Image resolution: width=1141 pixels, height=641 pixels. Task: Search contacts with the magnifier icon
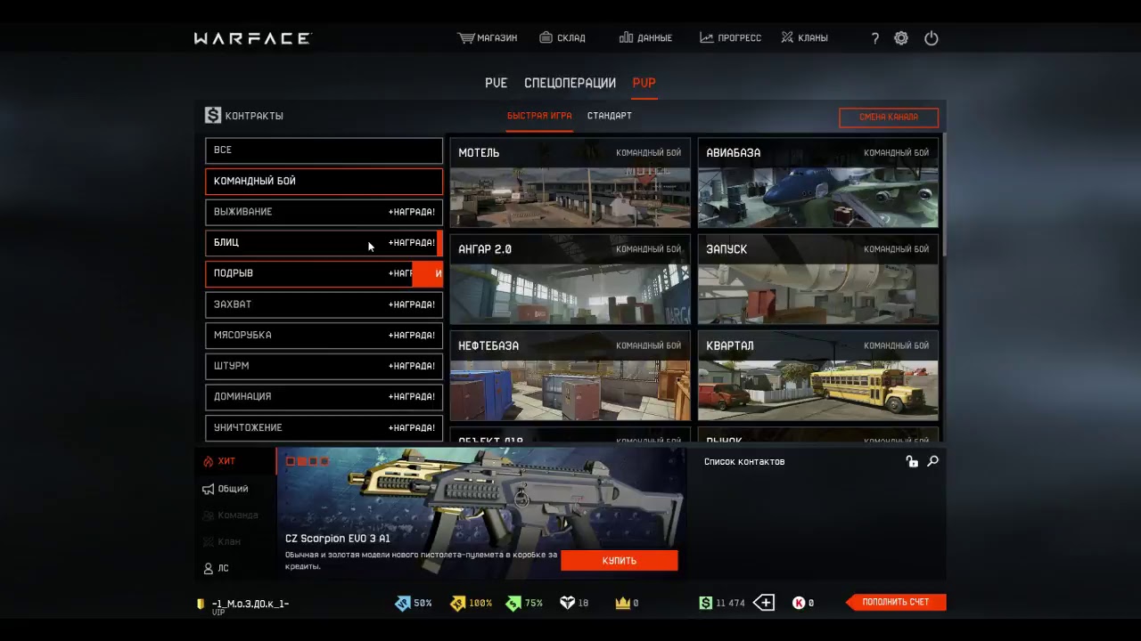(x=932, y=461)
